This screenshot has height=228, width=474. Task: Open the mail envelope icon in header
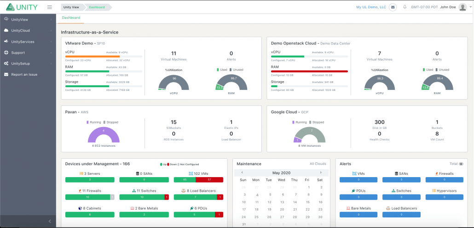coord(393,7)
